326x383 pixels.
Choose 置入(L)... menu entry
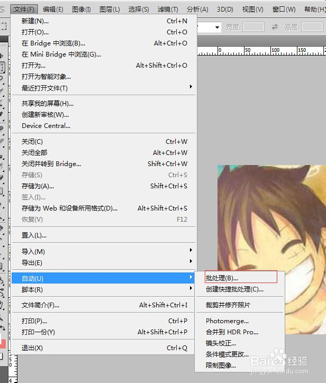104,235
